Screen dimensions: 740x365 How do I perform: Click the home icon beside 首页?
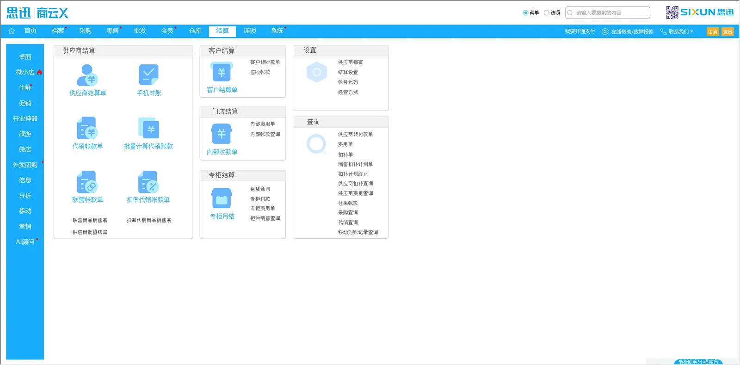(x=12, y=31)
